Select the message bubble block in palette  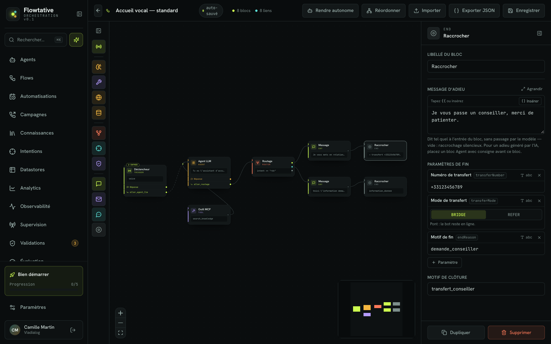coord(99,184)
